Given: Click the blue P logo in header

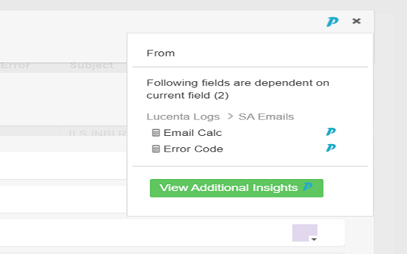Looking at the screenshot, I should (x=332, y=22).
